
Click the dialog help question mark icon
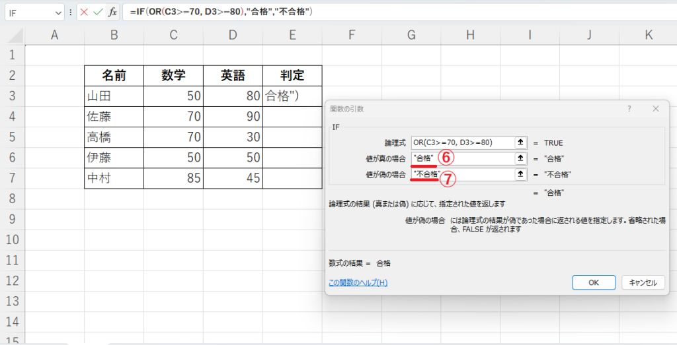(629, 109)
